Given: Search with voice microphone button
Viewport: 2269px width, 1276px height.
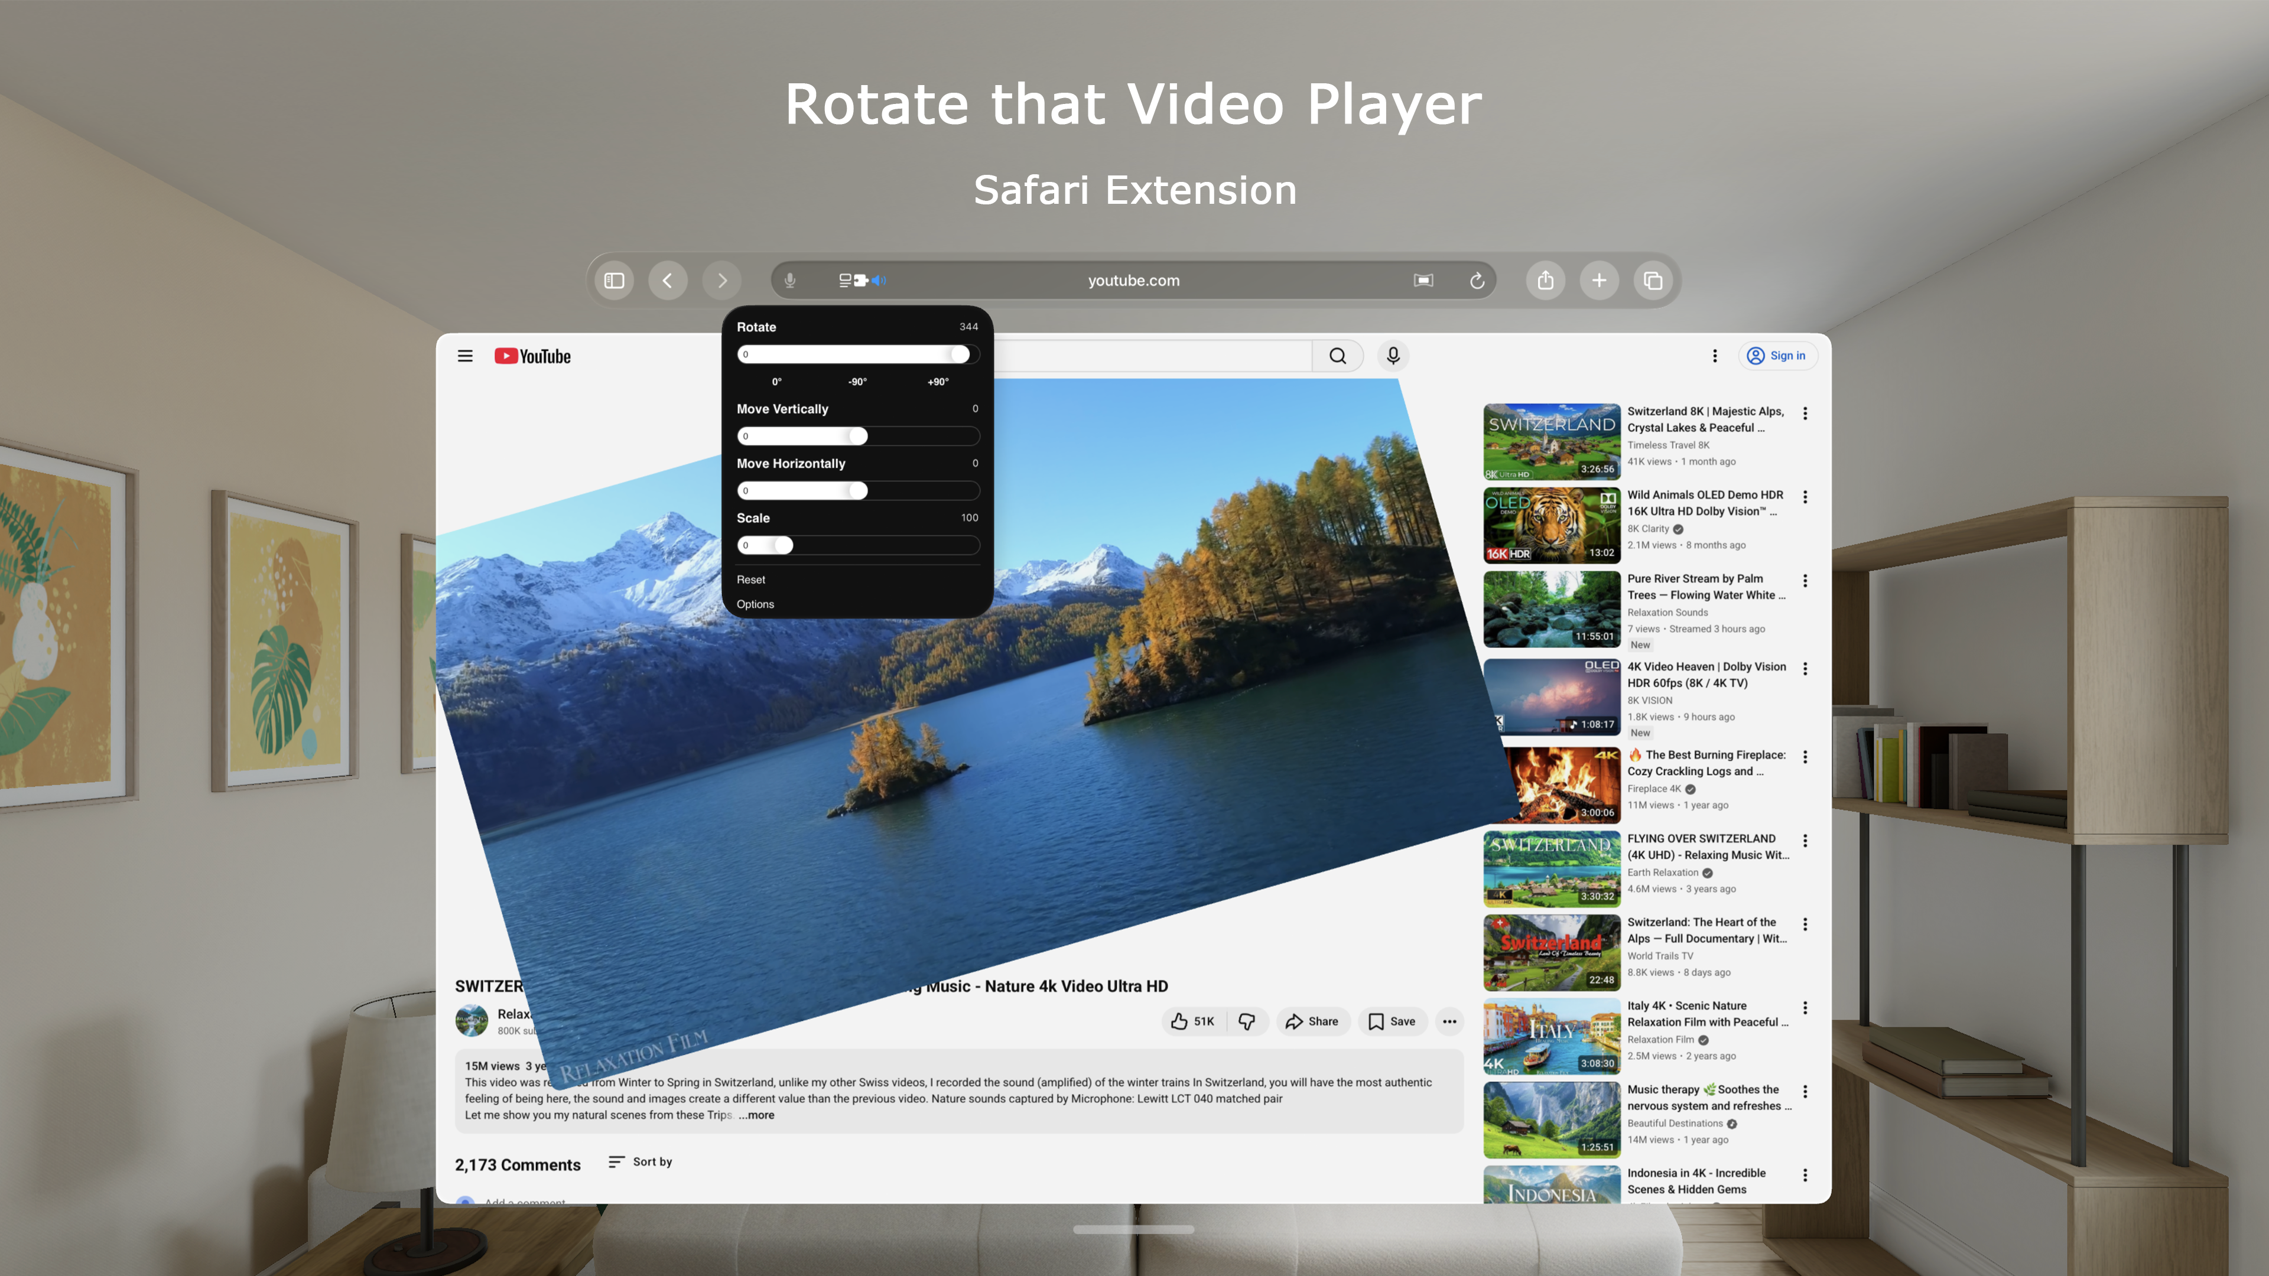Looking at the screenshot, I should 1393,356.
